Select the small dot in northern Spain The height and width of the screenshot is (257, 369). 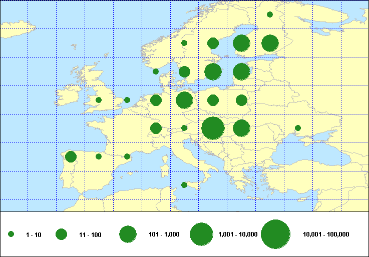[x=99, y=156]
